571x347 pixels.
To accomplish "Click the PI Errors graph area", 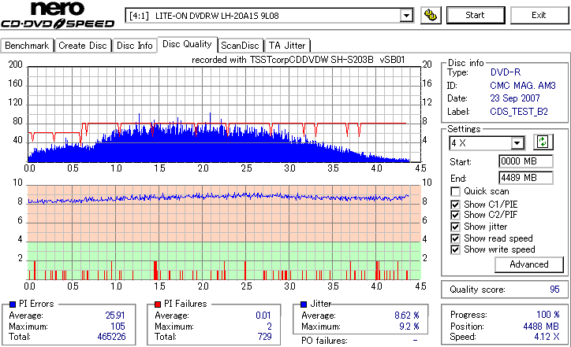I will click(224, 114).
